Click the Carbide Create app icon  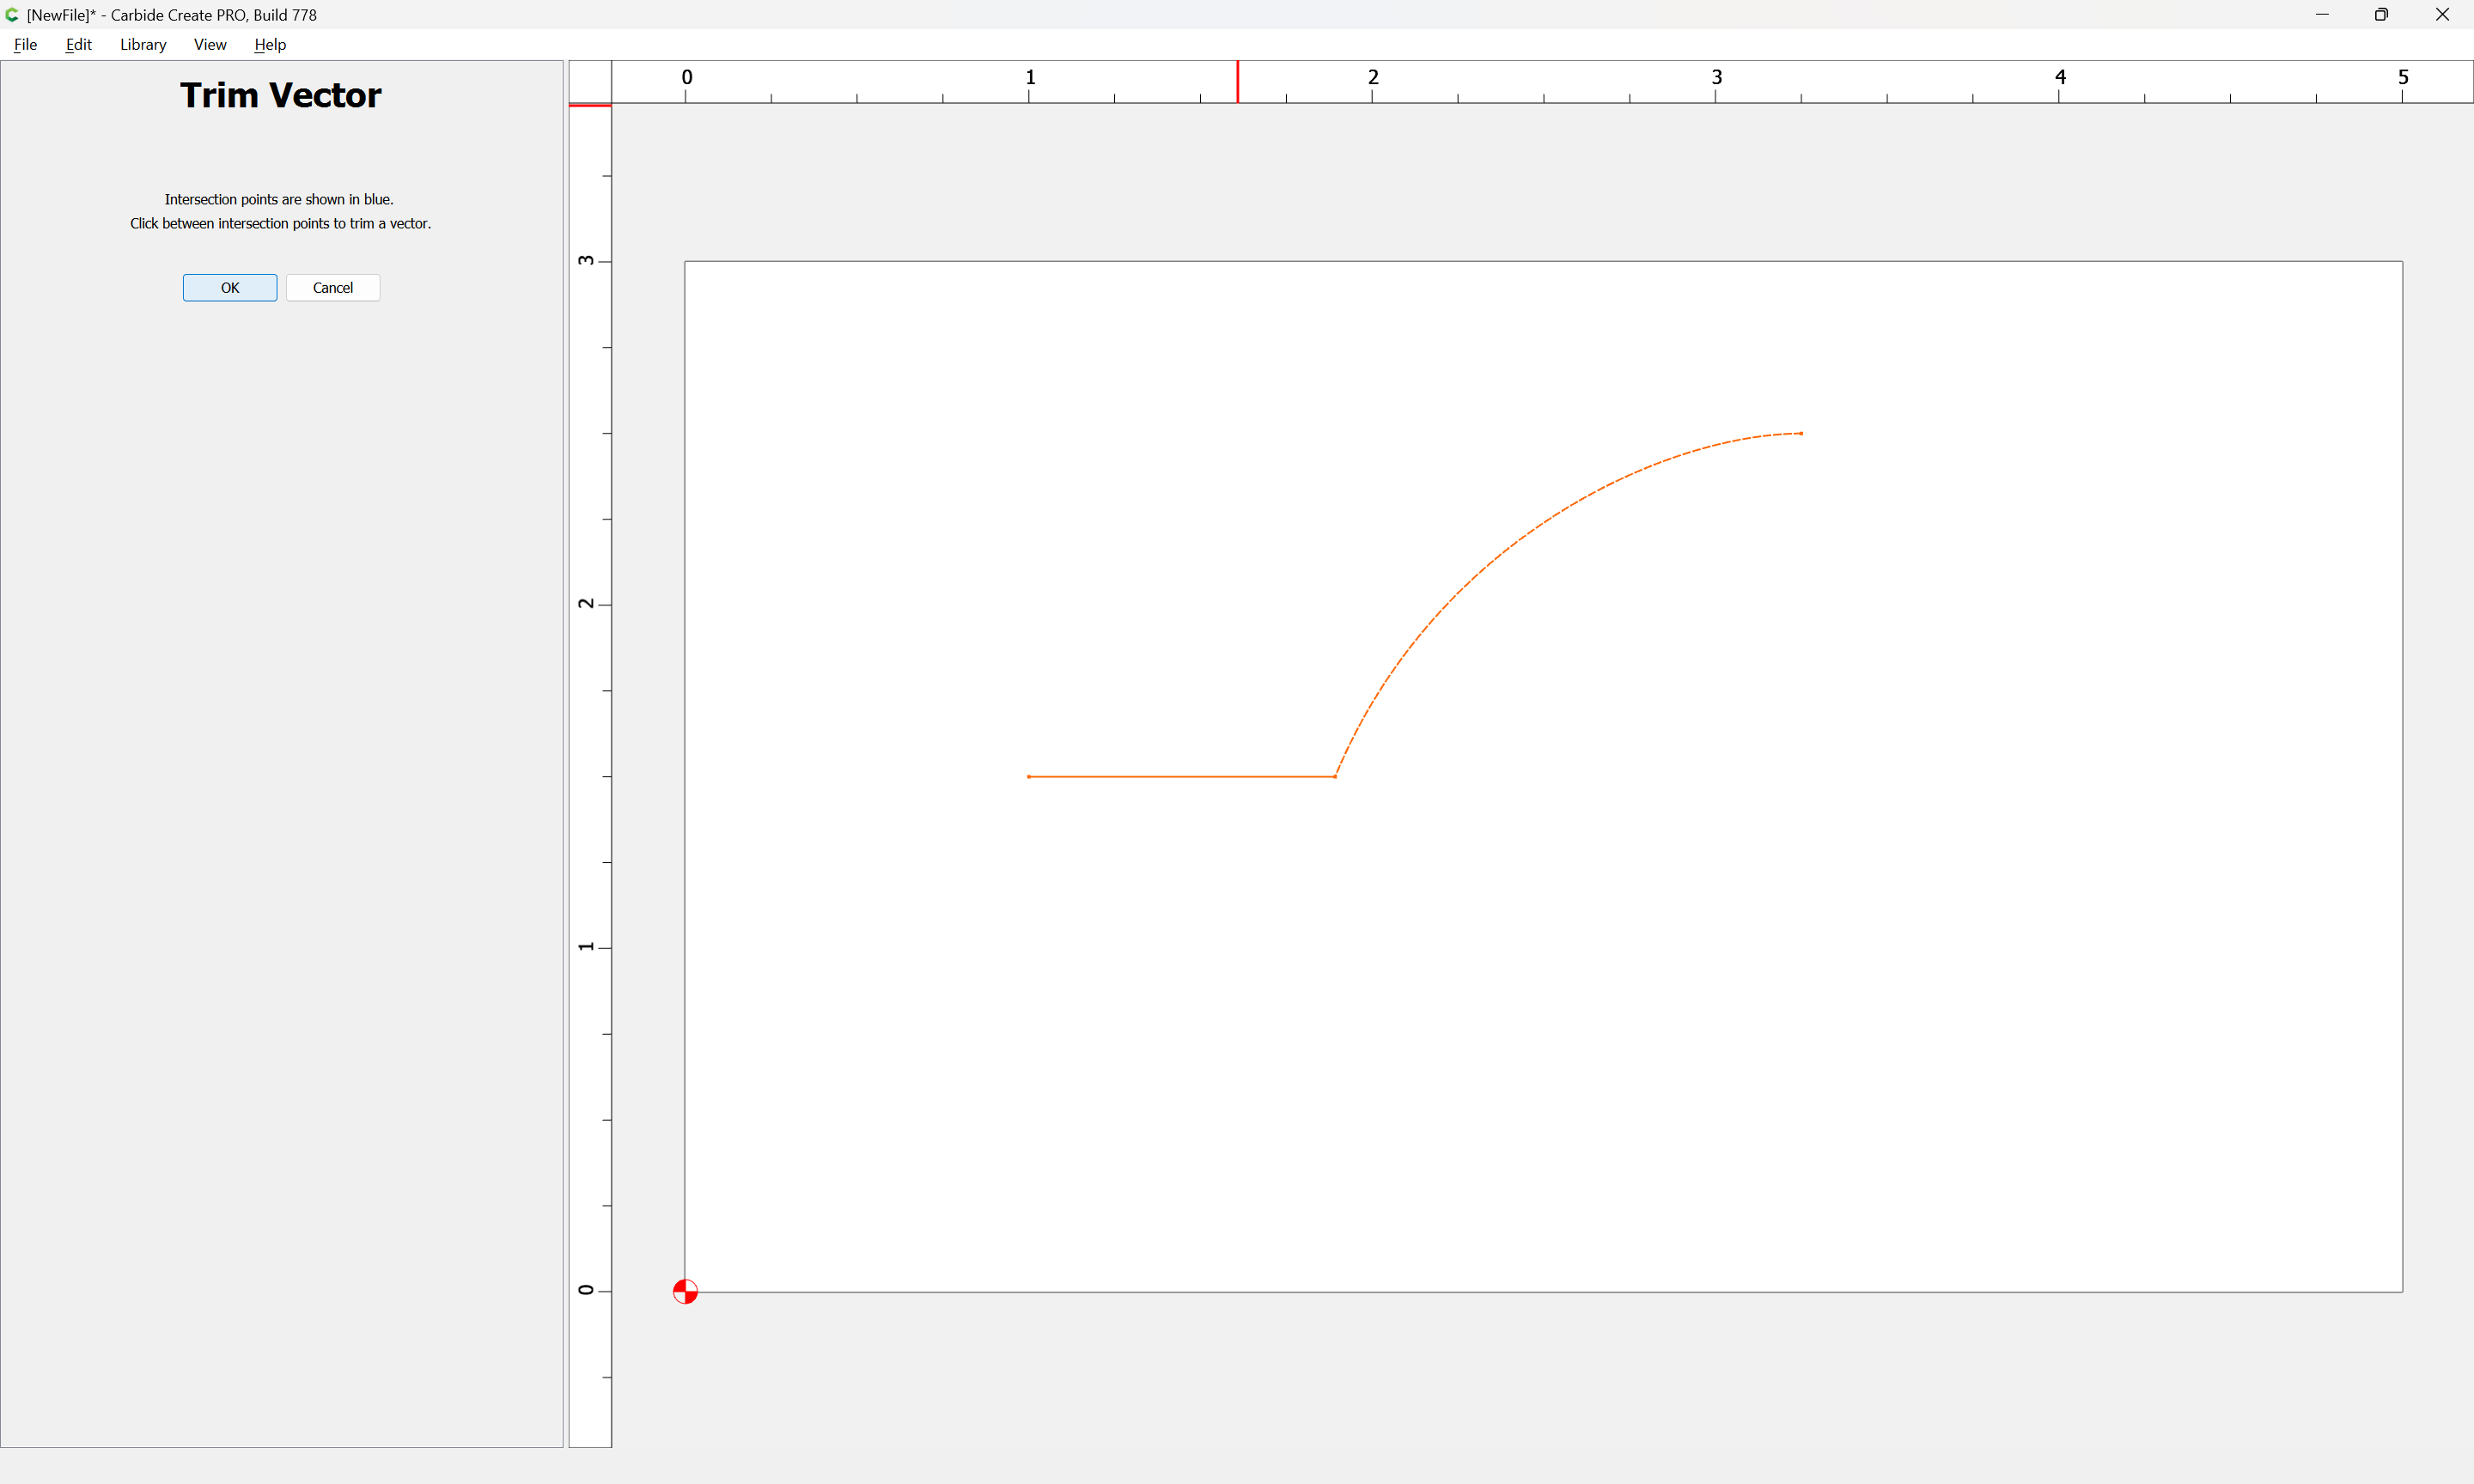[x=12, y=15]
